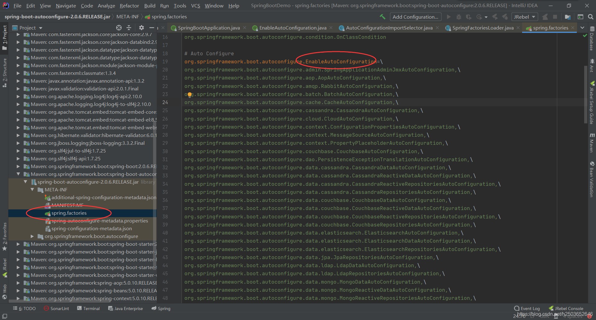
Task: Open the File menu
Action: point(17,6)
